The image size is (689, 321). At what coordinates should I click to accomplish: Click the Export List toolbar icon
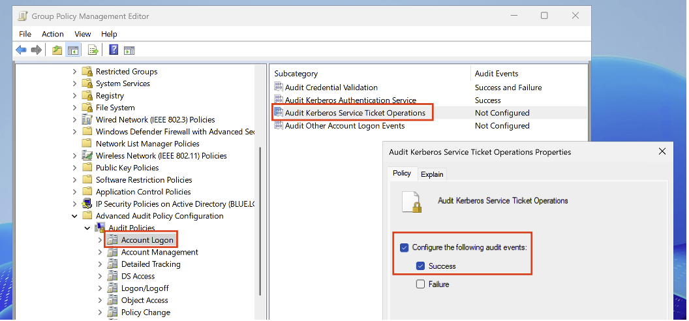(93, 50)
